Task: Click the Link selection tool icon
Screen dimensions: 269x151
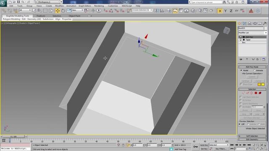Action: click(4, 11)
